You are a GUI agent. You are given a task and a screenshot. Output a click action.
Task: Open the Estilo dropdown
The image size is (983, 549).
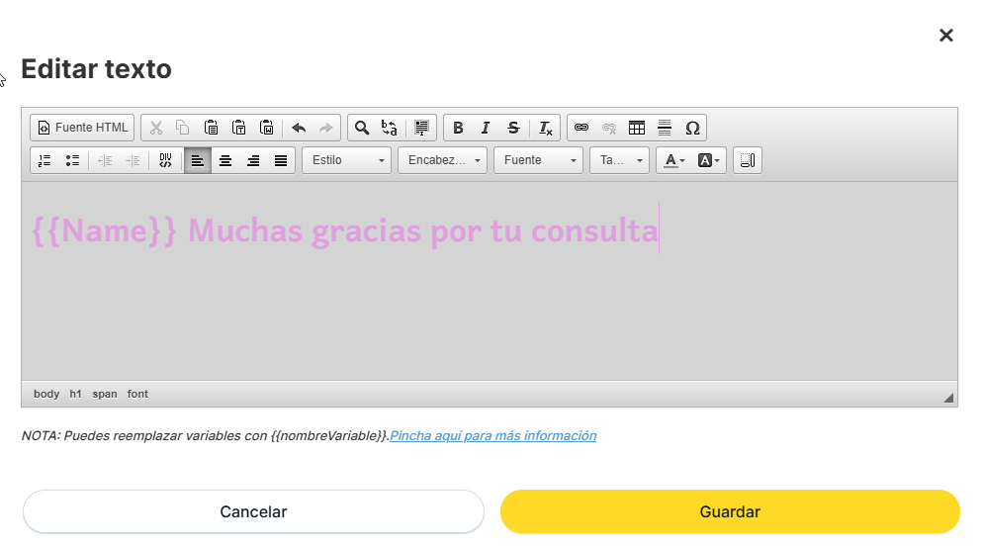coord(347,160)
